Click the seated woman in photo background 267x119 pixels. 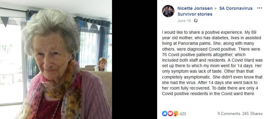101,64
